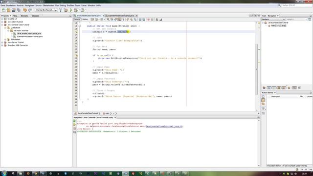
Task: Select JavaConsoleClassTutorial.java in project tree
Action: click(x=29, y=34)
